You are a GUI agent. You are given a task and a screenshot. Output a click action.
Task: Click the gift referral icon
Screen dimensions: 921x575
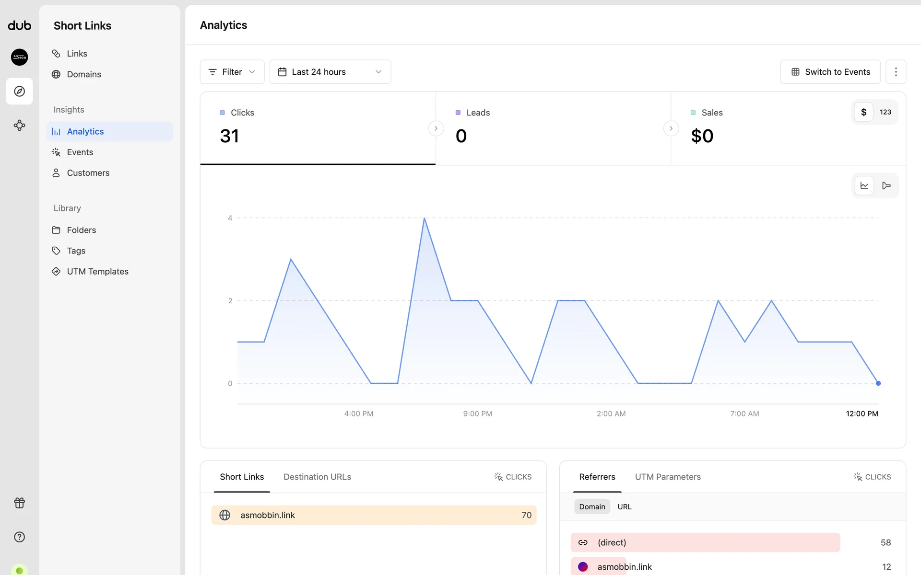(x=19, y=503)
